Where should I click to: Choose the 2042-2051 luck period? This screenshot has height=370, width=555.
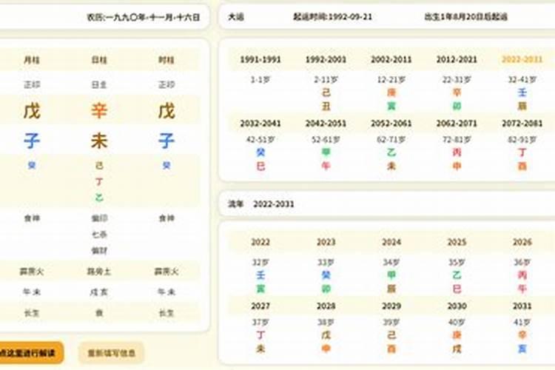[x=326, y=124]
